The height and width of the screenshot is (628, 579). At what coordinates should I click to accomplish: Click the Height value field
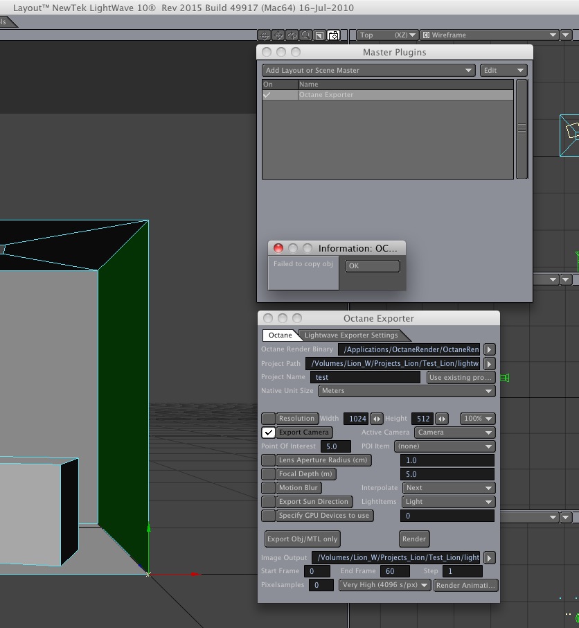pyautogui.click(x=422, y=419)
